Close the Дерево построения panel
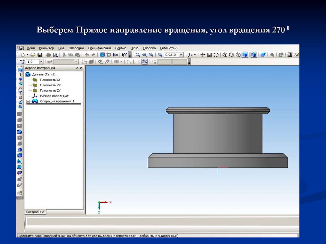The width and height of the screenshot is (326, 244). pos(81,68)
